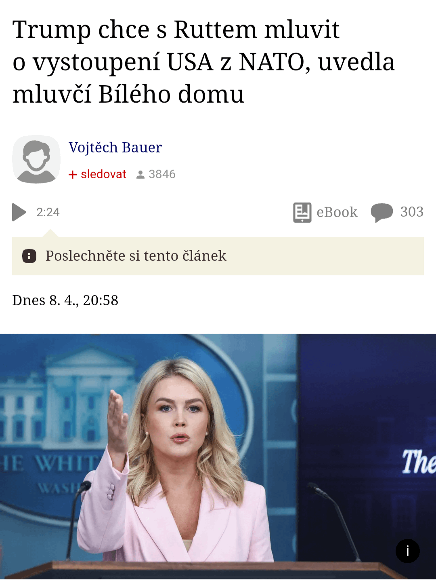Click the article headline about Trump and Rutte

point(203,62)
